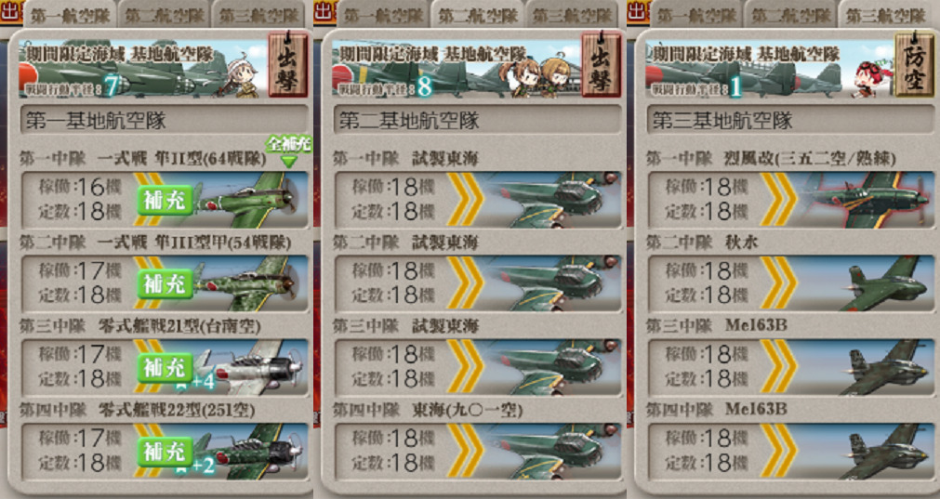Click 補充 for 零式艦戦21型(台南空) squadron
The image size is (940, 499).
[165, 368]
